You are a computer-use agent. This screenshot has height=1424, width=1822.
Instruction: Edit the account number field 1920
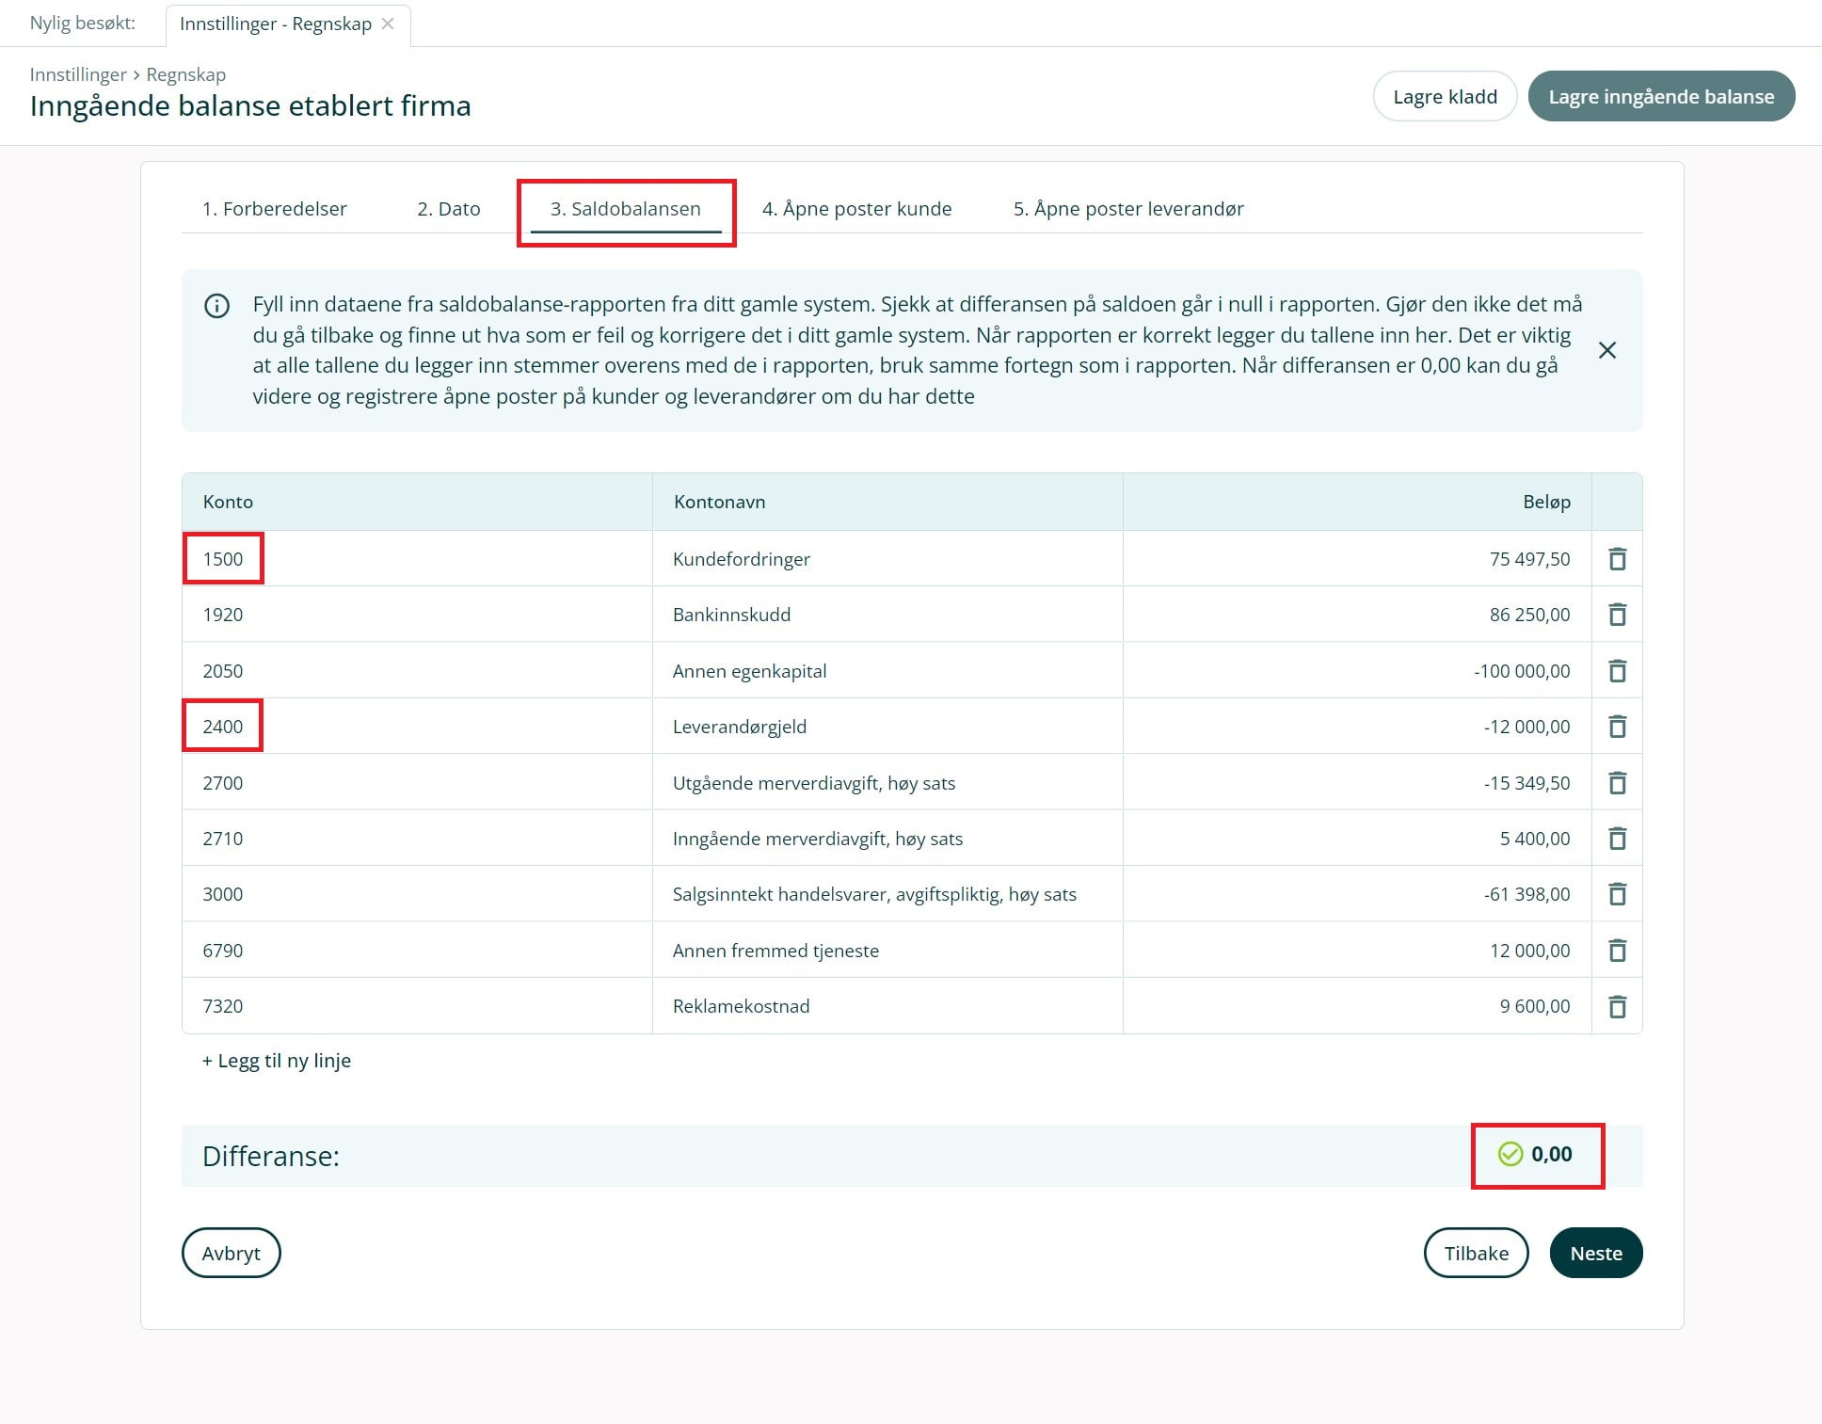(x=223, y=615)
